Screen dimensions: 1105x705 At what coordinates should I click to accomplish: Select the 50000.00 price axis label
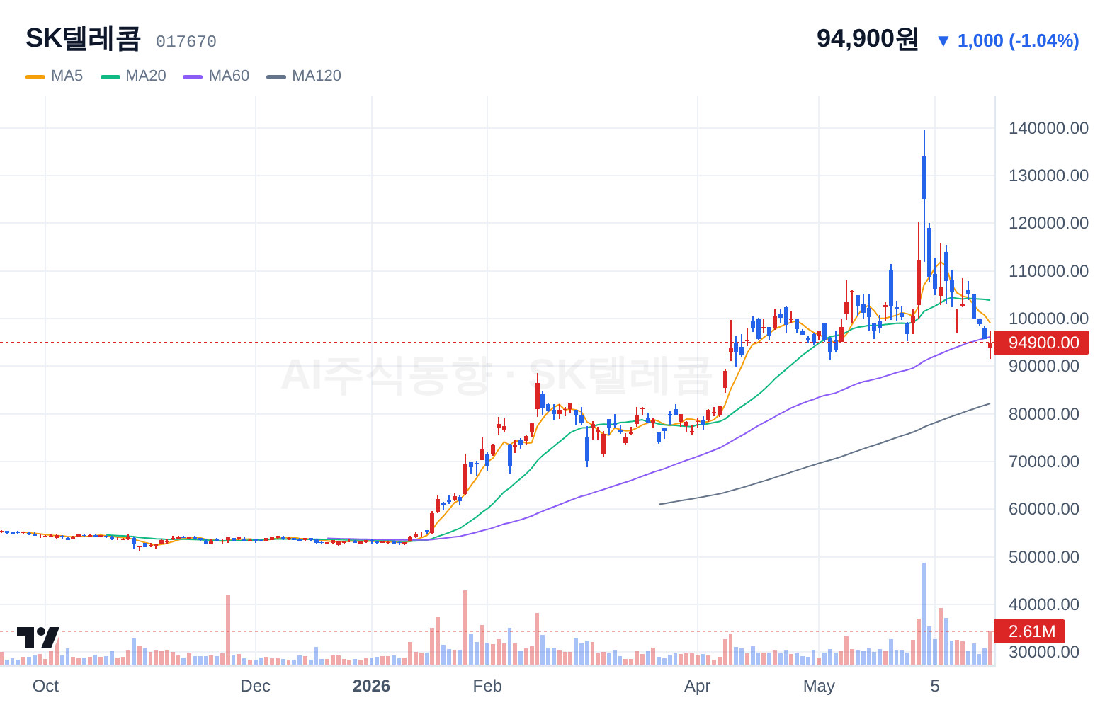point(1044,557)
